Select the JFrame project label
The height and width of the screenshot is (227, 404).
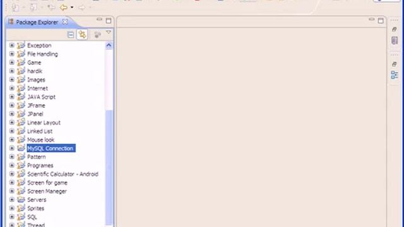(37, 105)
